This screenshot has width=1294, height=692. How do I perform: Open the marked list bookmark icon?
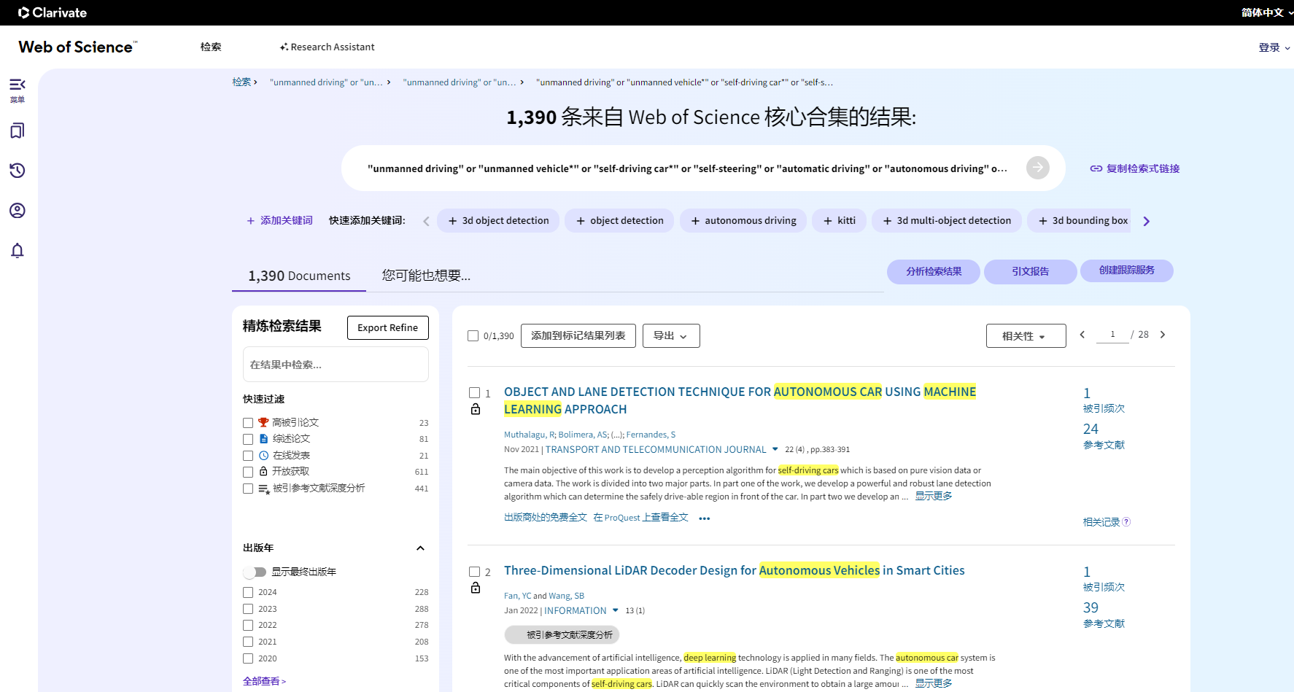click(x=18, y=131)
